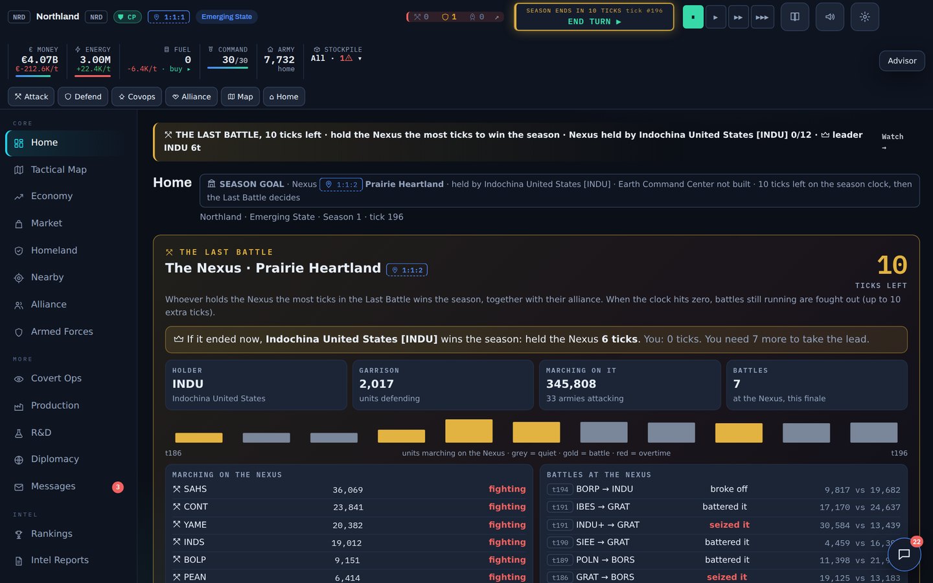Click 1:1:2 chip beside Prairie Heartland title
The image size is (933, 583).
click(x=407, y=270)
